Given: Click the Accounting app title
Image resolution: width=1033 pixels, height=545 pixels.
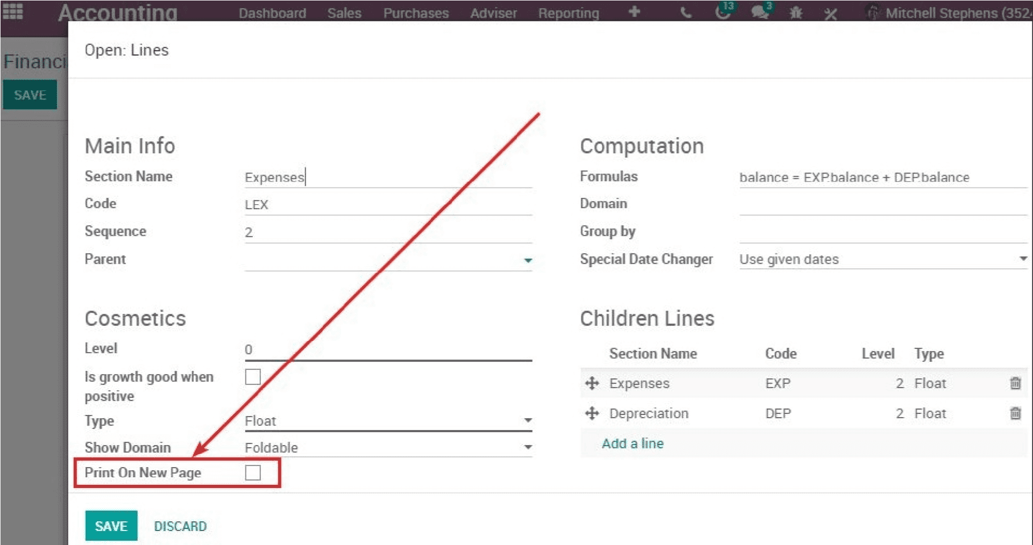Looking at the screenshot, I should [x=118, y=13].
